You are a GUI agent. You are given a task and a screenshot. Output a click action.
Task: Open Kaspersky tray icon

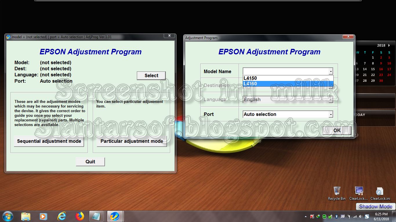(x=312, y=217)
